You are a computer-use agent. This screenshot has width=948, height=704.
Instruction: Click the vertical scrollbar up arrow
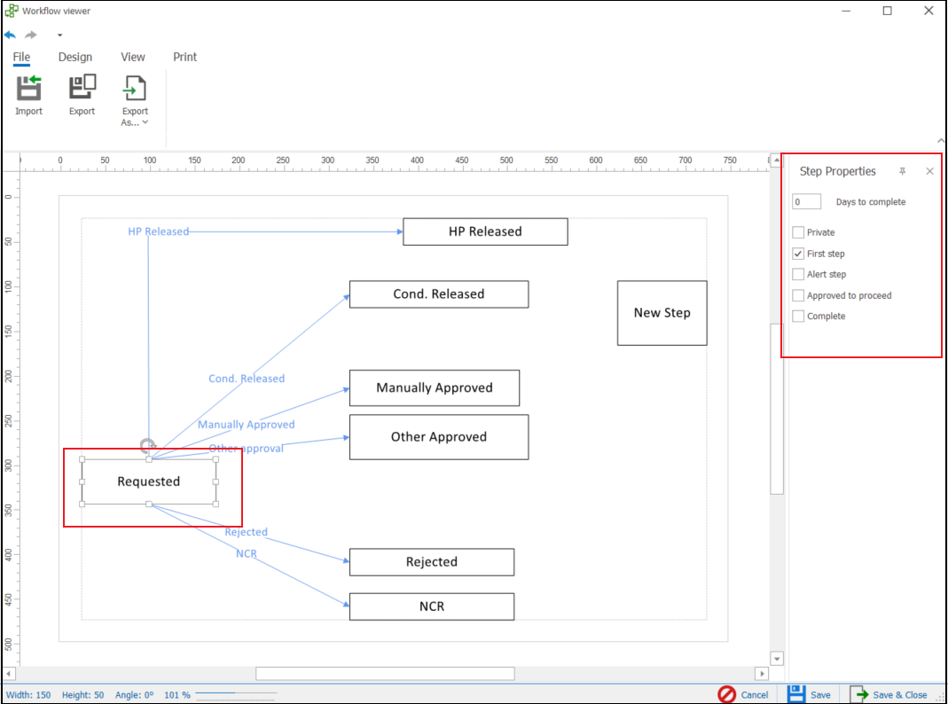(777, 160)
